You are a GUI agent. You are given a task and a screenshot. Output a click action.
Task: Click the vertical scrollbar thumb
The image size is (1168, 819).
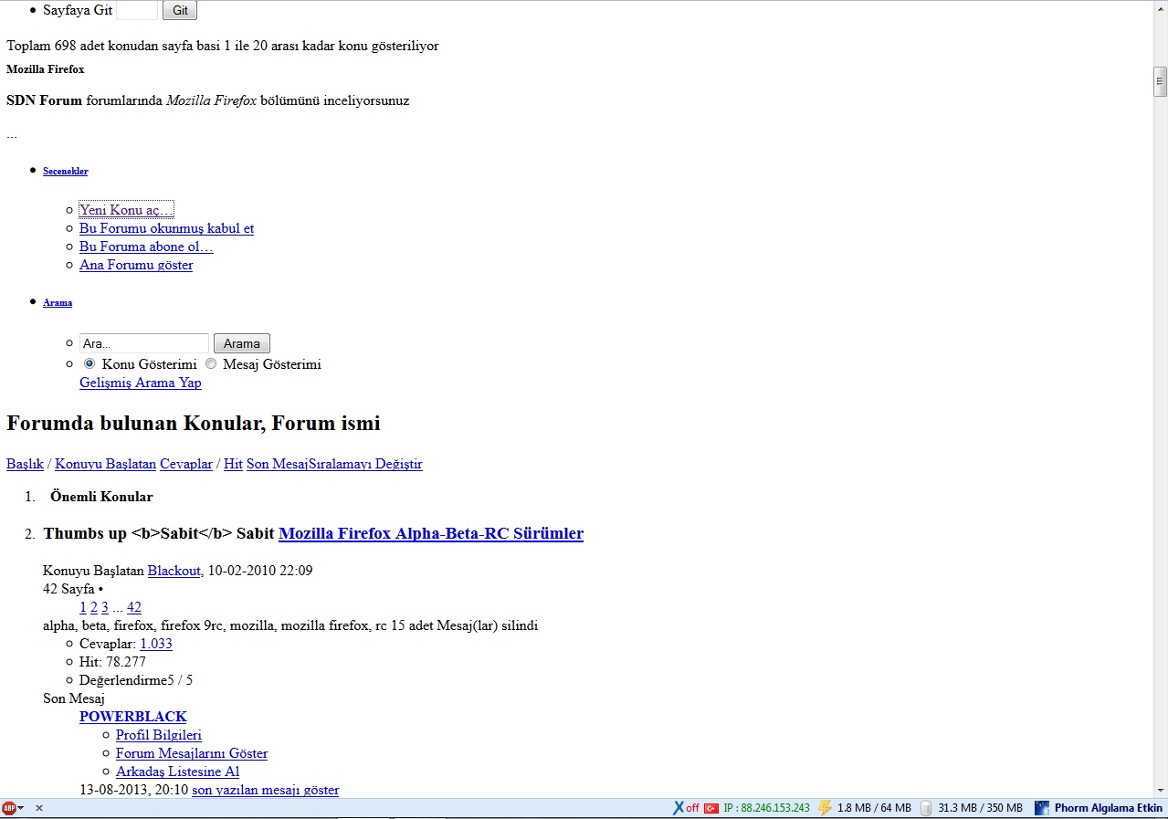[1160, 81]
